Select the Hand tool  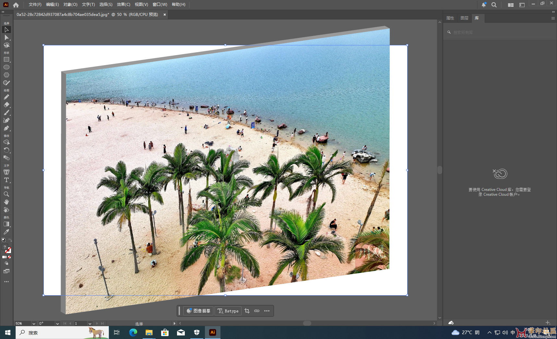click(x=6, y=202)
